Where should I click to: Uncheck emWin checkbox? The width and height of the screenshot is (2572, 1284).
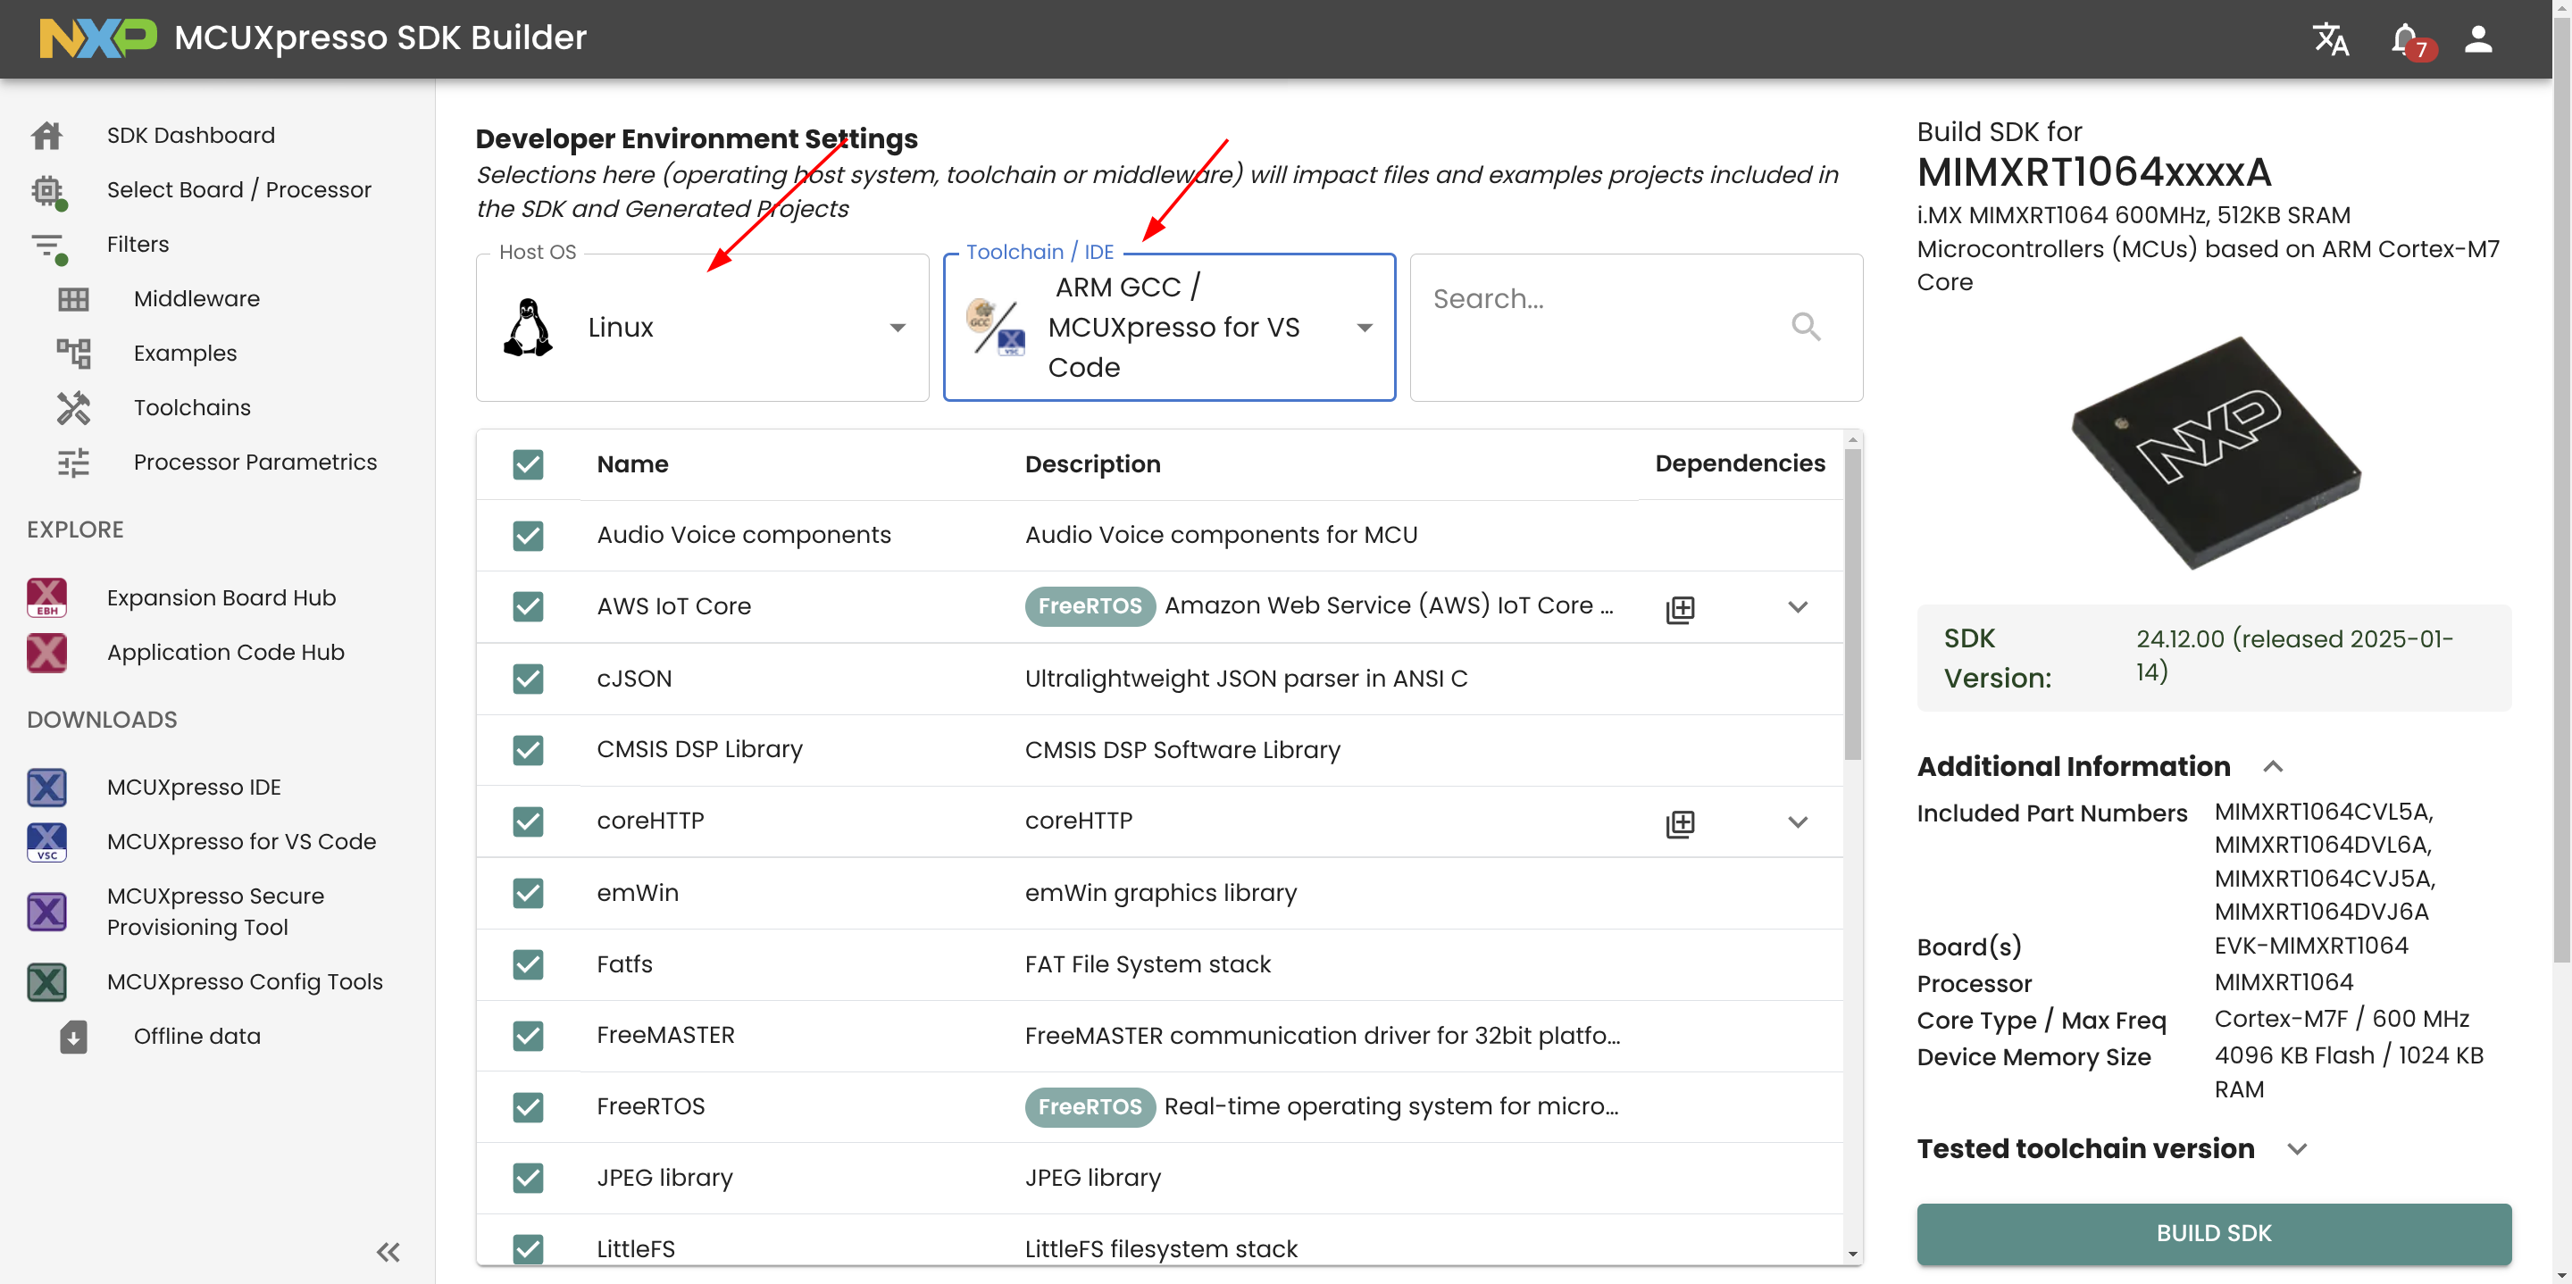[528, 893]
